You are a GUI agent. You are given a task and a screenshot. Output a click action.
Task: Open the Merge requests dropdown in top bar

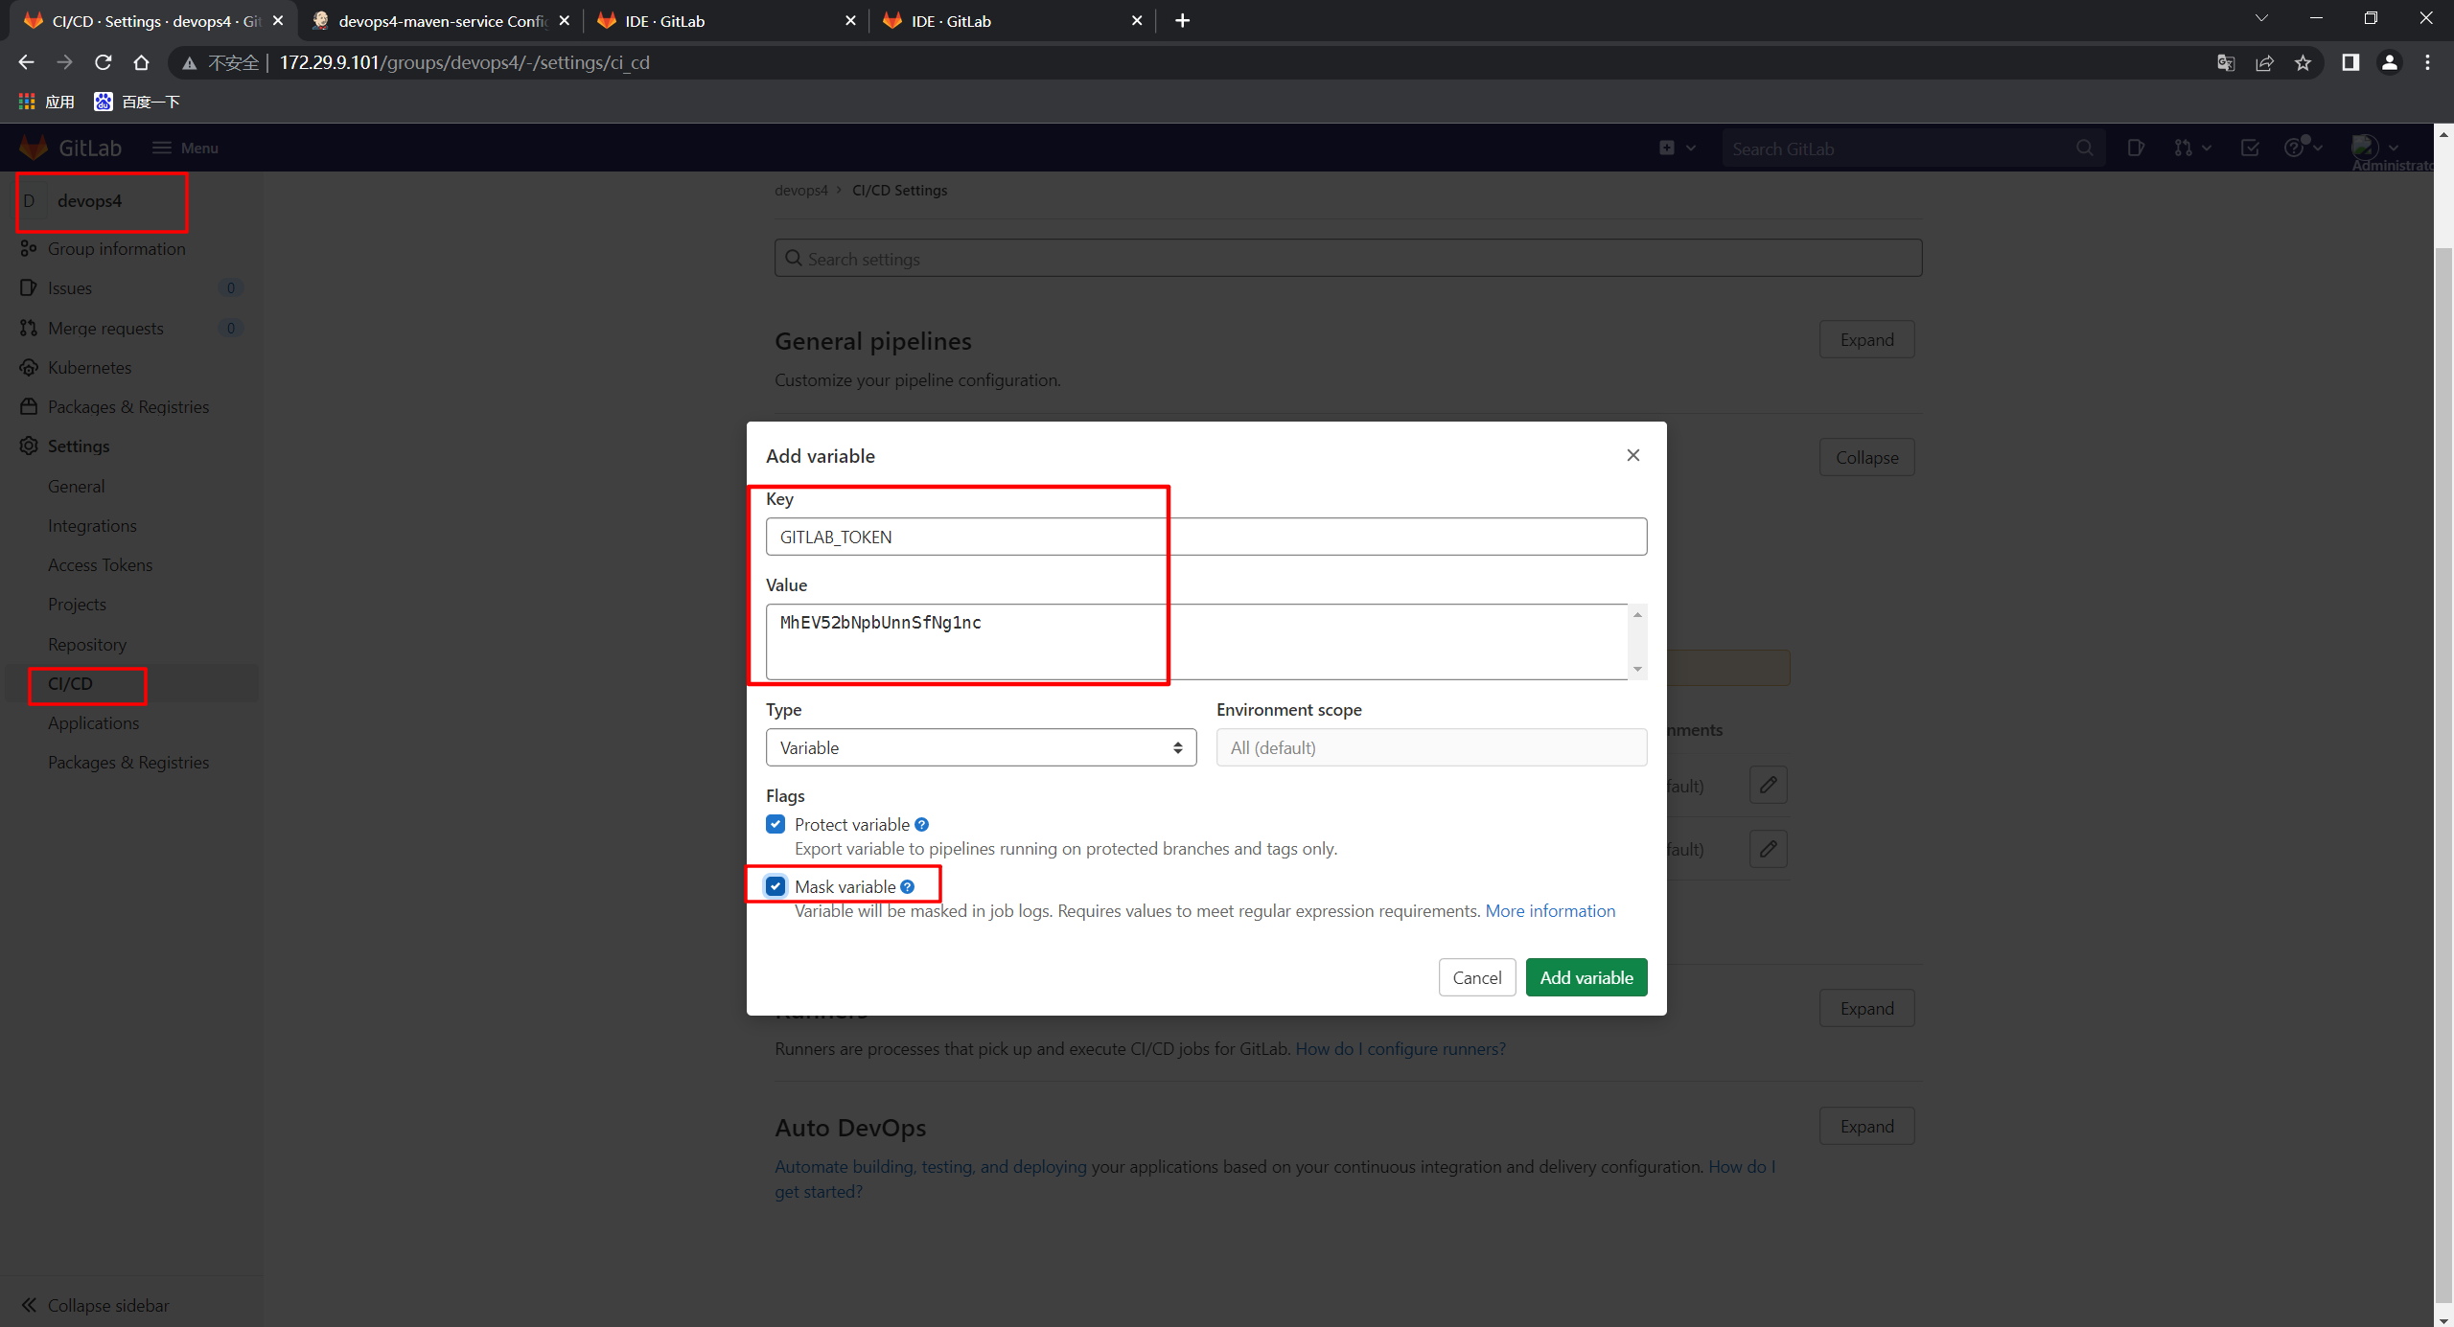[x=2192, y=148]
